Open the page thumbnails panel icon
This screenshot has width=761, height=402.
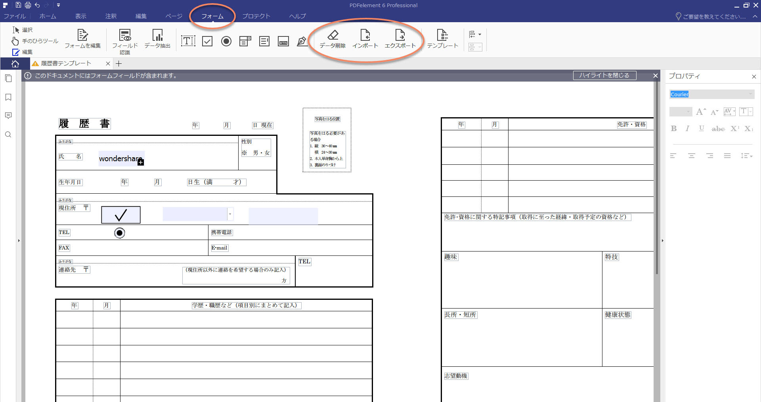coord(8,78)
